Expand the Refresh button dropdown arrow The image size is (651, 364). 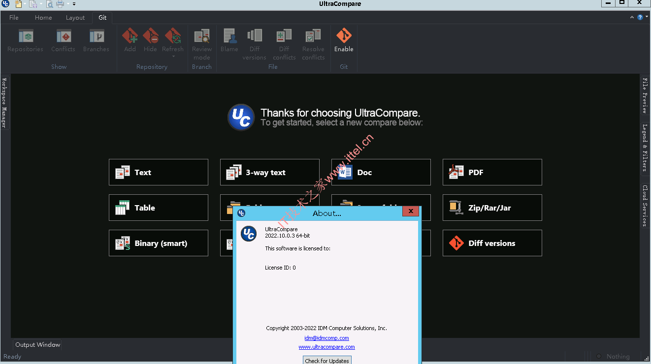click(x=173, y=56)
